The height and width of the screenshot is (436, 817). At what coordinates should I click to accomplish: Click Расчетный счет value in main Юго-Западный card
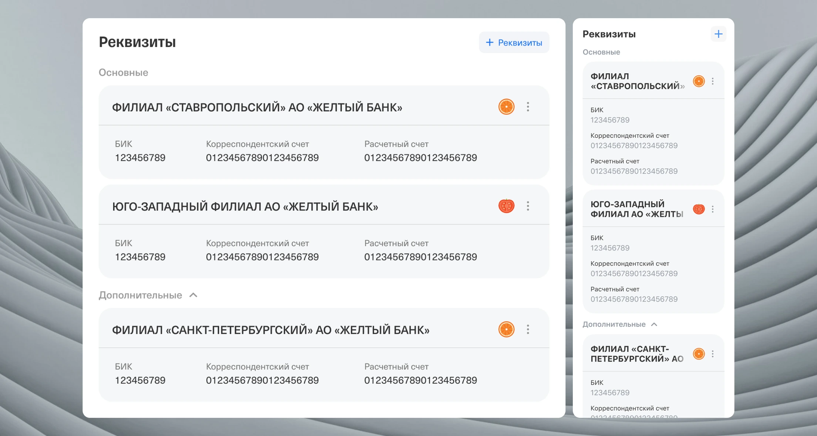(420, 257)
